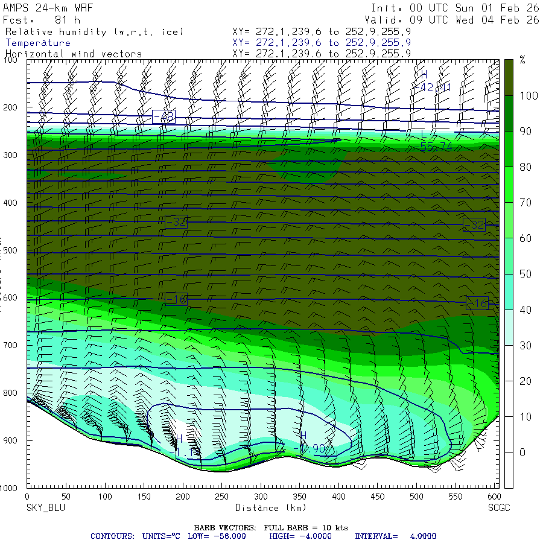543x543 pixels.
Task: Click the 'H -42.41' temperature maximum label
Action: 433,81
